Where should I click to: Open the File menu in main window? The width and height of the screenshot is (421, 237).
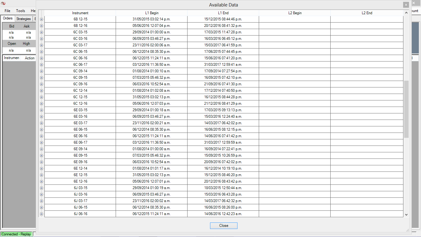coord(7,11)
